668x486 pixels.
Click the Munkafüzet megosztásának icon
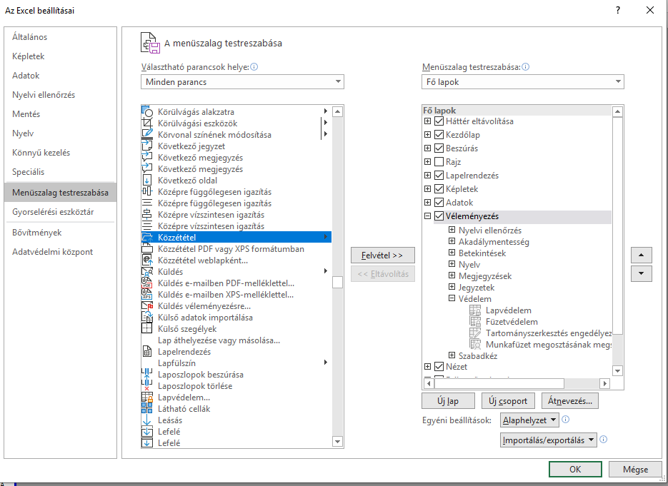click(x=475, y=344)
